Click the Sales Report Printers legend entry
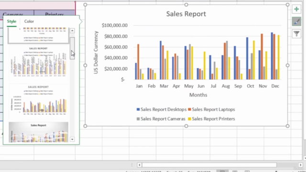The height and width of the screenshot is (172, 306). tap(211, 119)
